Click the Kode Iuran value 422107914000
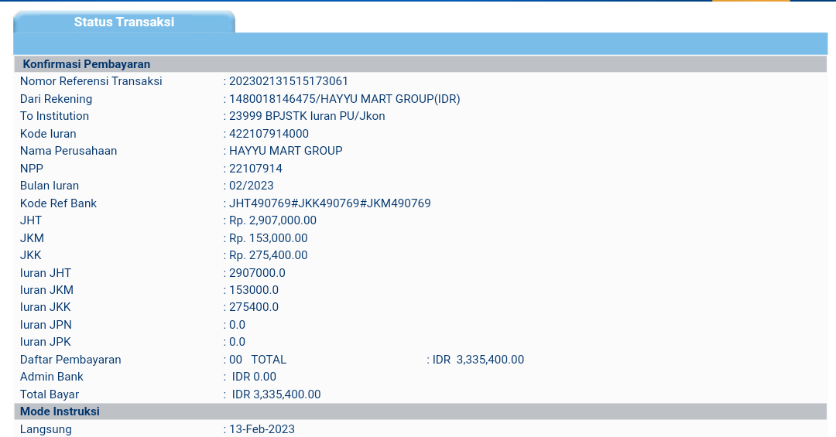The height and width of the screenshot is (437, 836). 269,134
